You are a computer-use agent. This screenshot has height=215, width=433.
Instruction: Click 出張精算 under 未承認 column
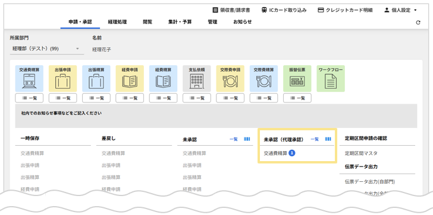click(x=192, y=177)
